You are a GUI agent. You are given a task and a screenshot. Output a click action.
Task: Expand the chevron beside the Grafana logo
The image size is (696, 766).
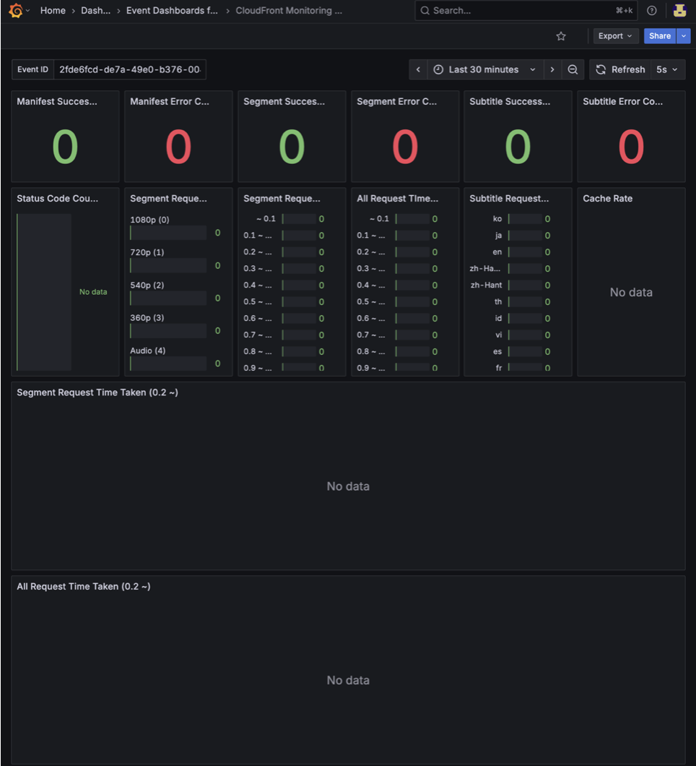[x=28, y=10]
